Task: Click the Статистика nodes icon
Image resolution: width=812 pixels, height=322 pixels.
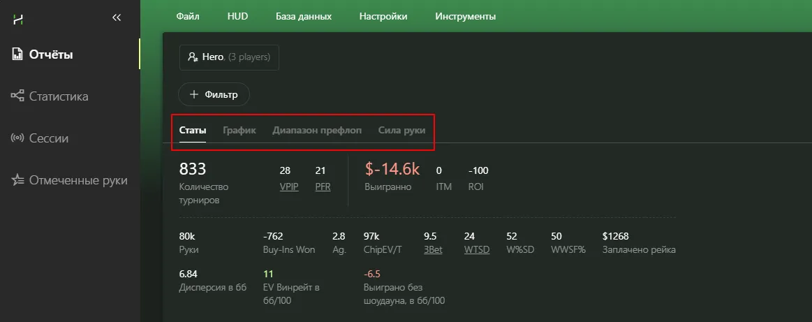Action: 18,96
